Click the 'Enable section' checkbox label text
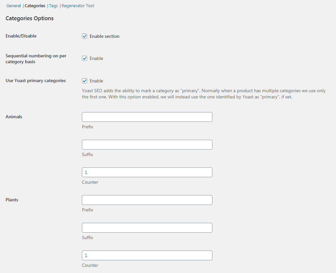The height and width of the screenshot is (273, 336). pyautogui.click(x=104, y=36)
